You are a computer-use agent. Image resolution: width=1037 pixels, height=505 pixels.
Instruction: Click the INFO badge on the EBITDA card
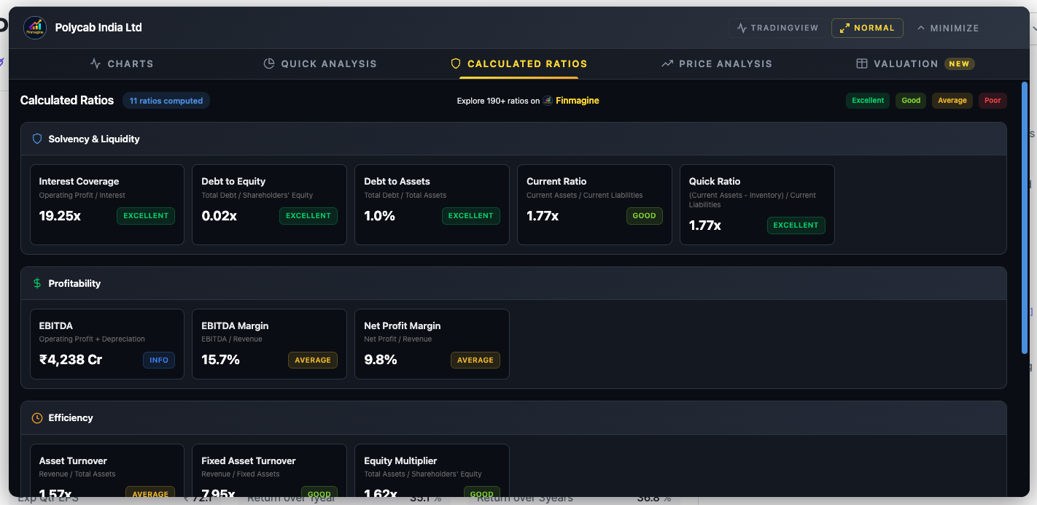[x=158, y=360]
